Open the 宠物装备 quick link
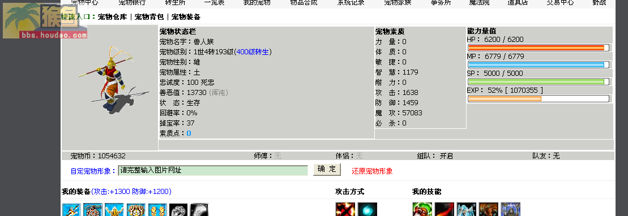Viewport: 628px width, 216px height. tap(186, 17)
